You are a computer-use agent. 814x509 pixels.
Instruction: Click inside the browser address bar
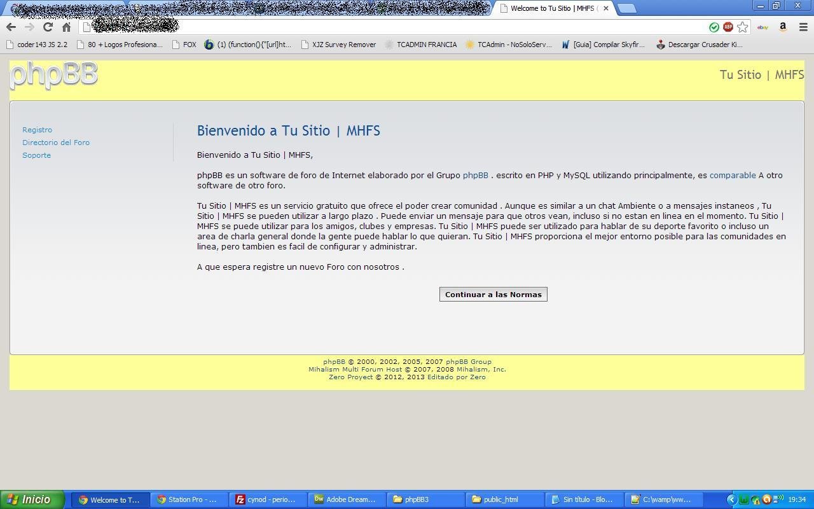click(x=318, y=27)
